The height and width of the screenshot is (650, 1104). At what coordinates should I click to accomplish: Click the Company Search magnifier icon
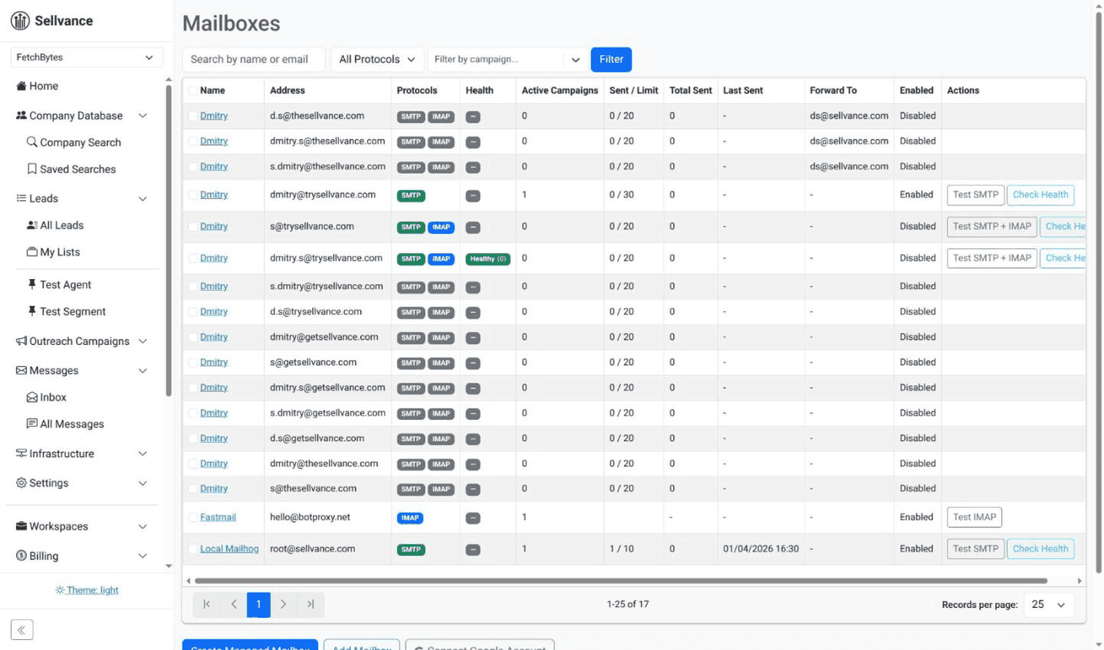tap(32, 142)
